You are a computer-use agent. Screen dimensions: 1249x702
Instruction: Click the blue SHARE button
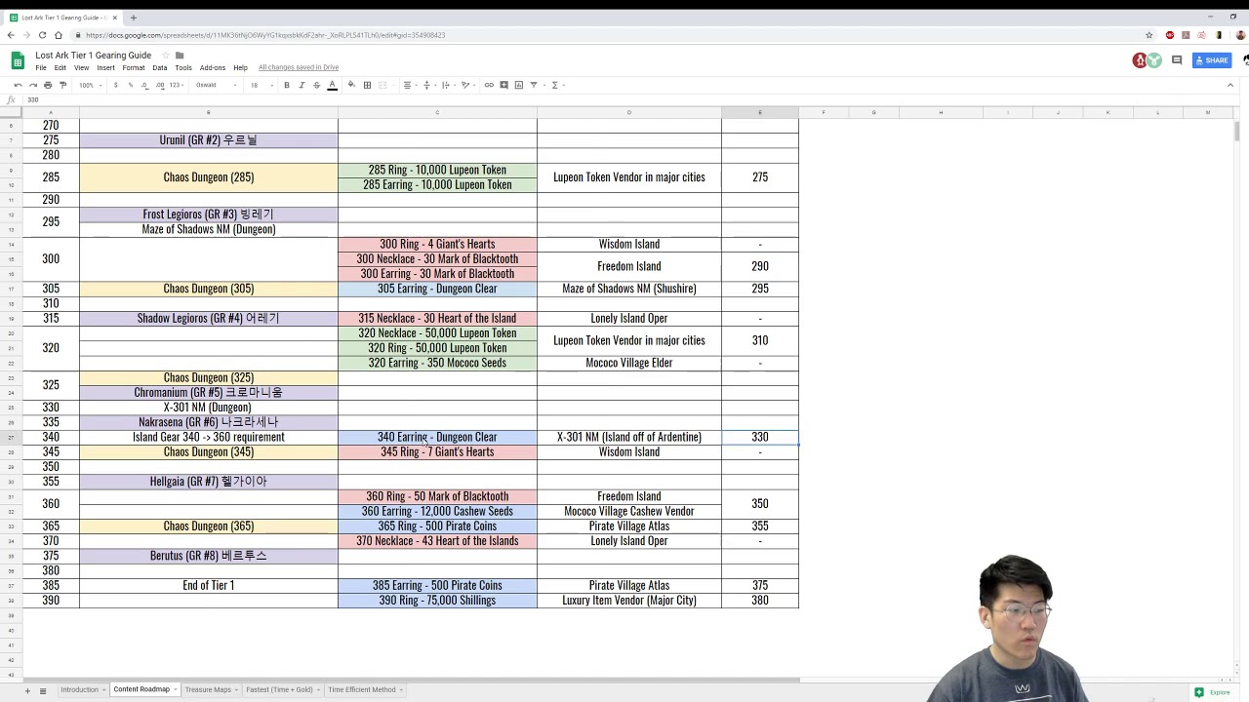(1211, 60)
